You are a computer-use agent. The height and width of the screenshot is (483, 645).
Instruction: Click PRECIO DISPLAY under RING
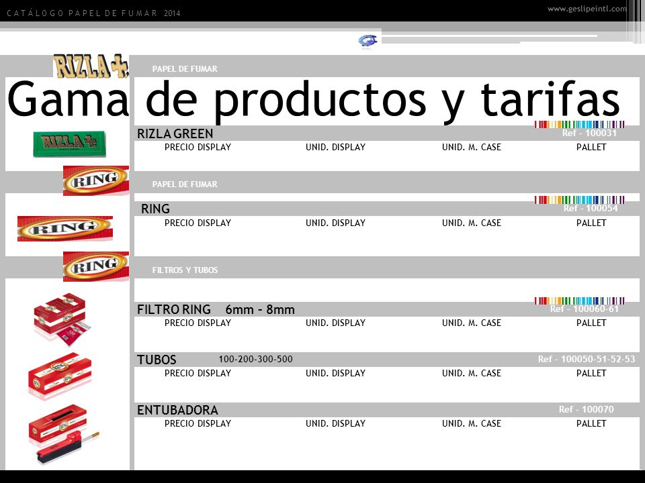(198, 223)
